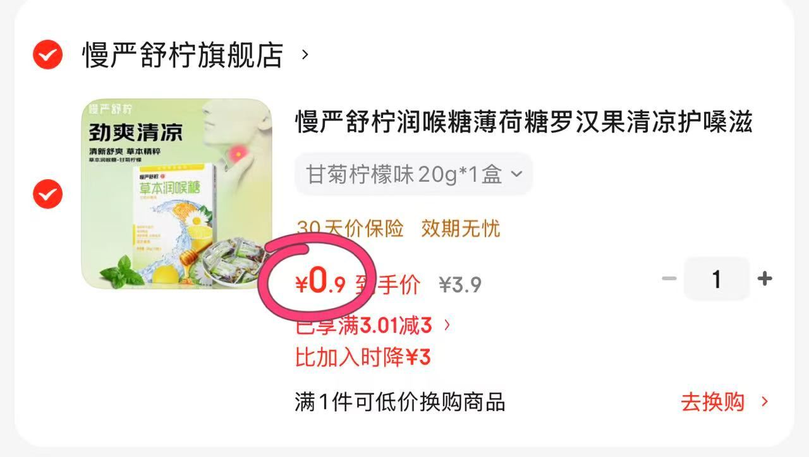This screenshot has width=809, height=457.
Task: Tap the 比加入时降¥3 price drop notice
Action: coord(363,358)
